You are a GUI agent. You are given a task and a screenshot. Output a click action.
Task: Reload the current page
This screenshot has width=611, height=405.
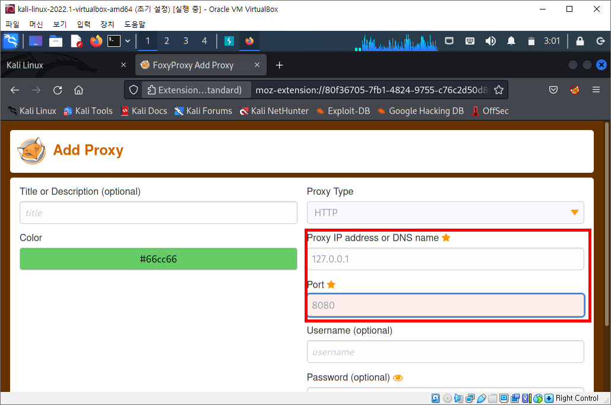(x=58, y=90)
